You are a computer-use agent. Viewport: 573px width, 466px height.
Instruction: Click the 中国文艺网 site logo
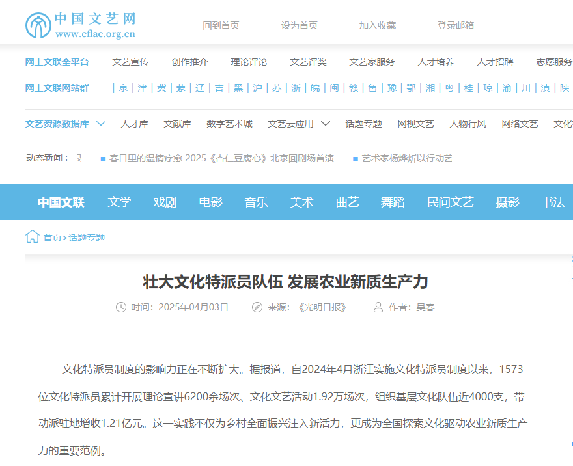[x=81, y=25]
